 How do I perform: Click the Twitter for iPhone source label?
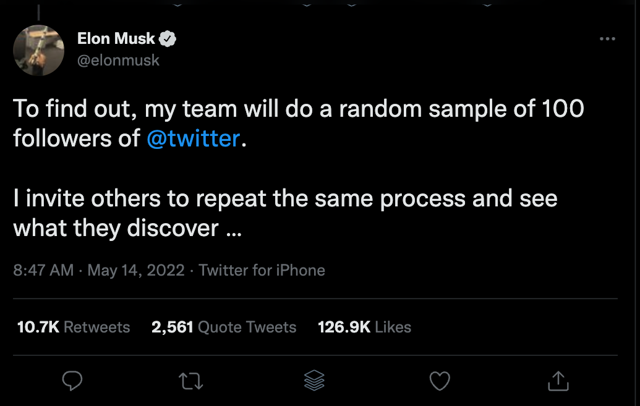[x=262, y=270]
